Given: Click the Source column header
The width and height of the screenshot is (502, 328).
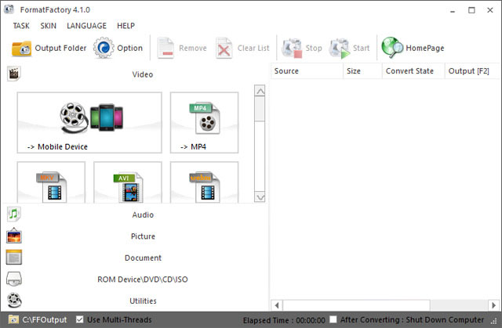Looking at the screenshot, I should (307, 71).
